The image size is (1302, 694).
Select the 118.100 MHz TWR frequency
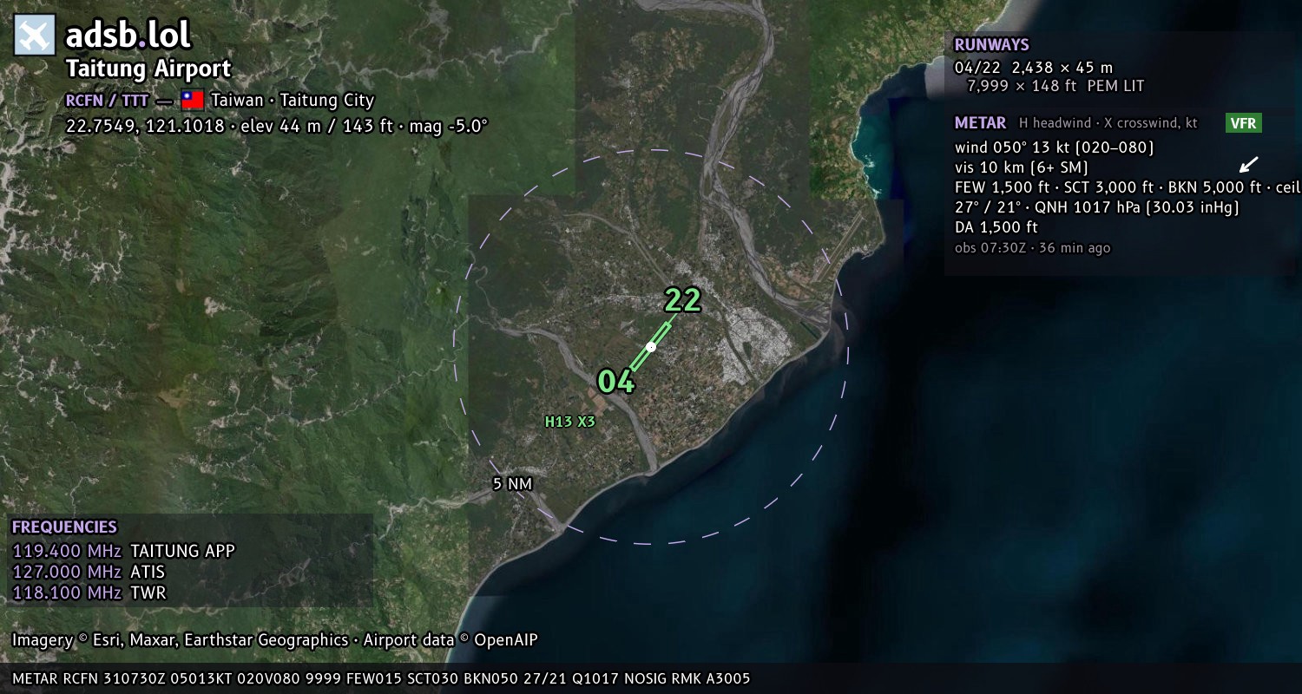coord(89,593)
